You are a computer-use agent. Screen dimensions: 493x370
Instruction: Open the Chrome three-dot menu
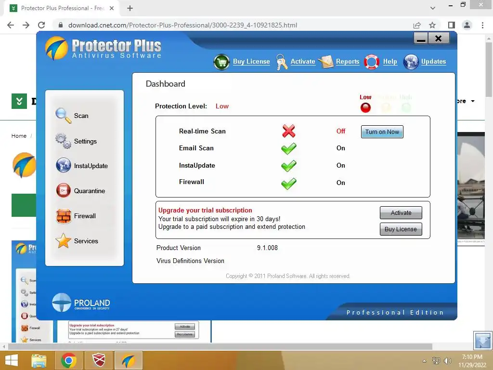click(482, 25)
